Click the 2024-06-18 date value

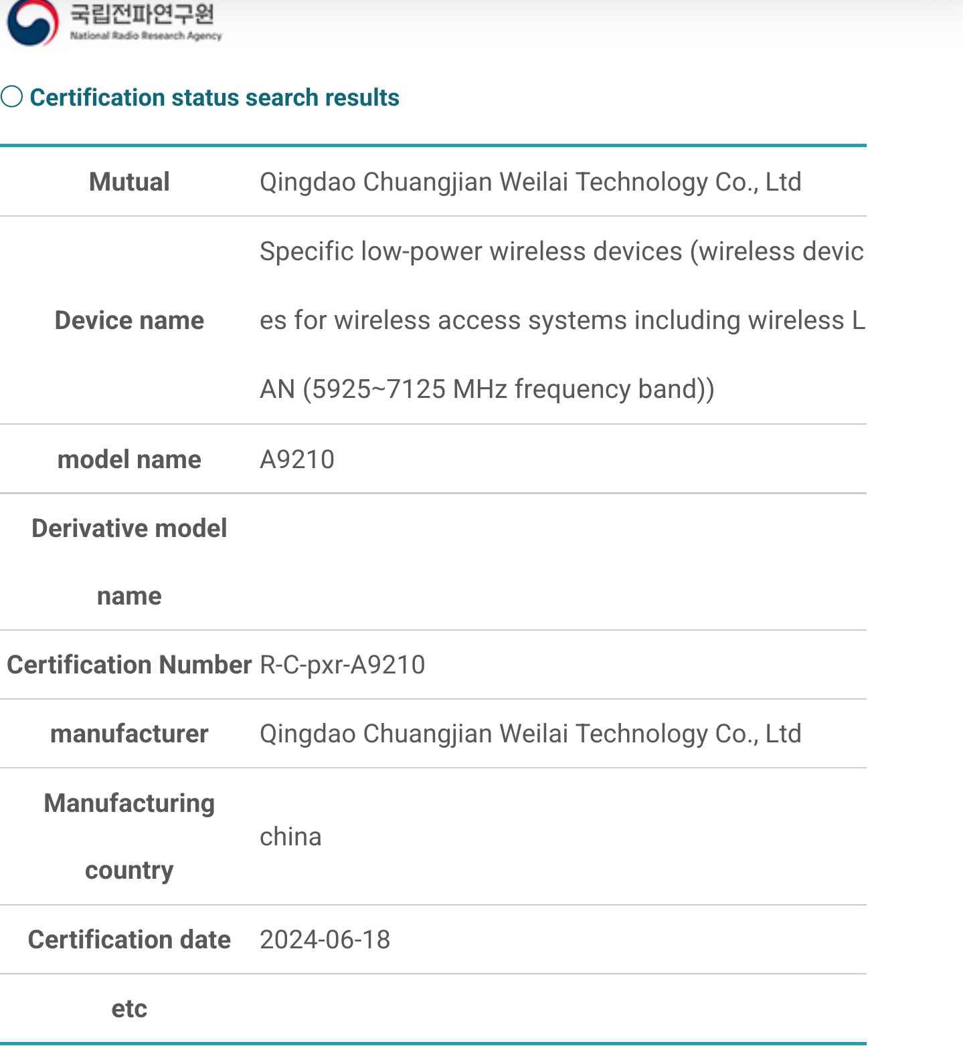click(325, 940)
